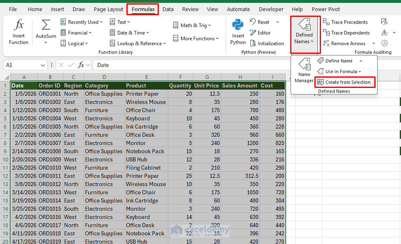Click cell with ORD1007
The width and height of the screenshot is (401, 244).
pyautogui.click(x=50, y=143)
